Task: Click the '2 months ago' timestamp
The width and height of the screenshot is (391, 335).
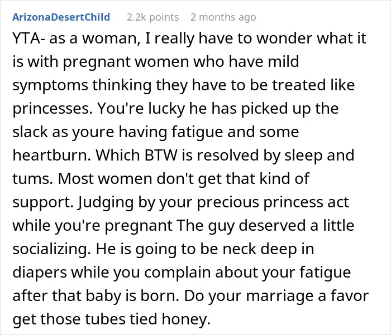Action: click(x=223, y=17)
